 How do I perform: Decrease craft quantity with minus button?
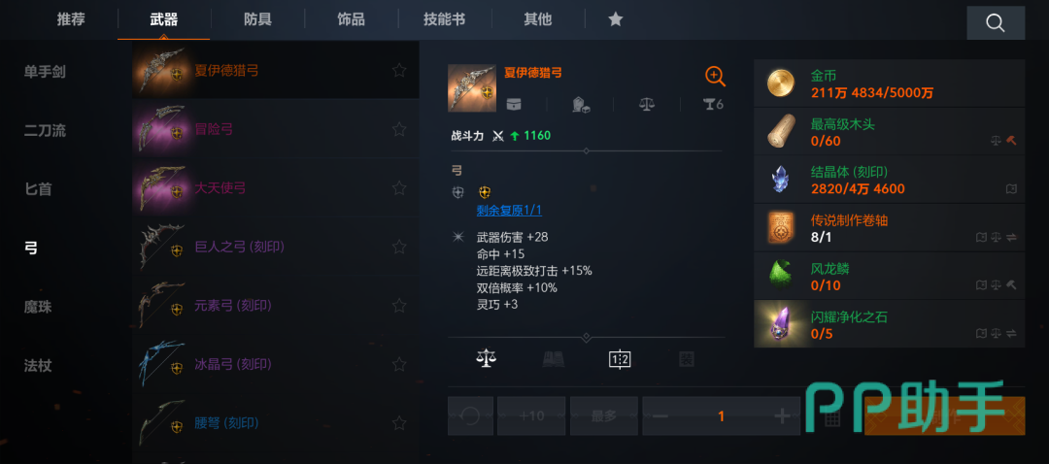(660, 415)
